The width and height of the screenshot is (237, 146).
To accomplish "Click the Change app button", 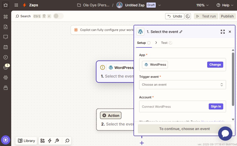I will tap(215, 65).
